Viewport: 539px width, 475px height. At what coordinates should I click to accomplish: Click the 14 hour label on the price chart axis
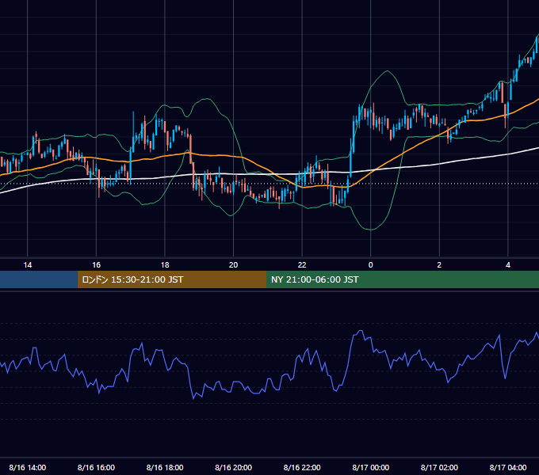point(28,265)
